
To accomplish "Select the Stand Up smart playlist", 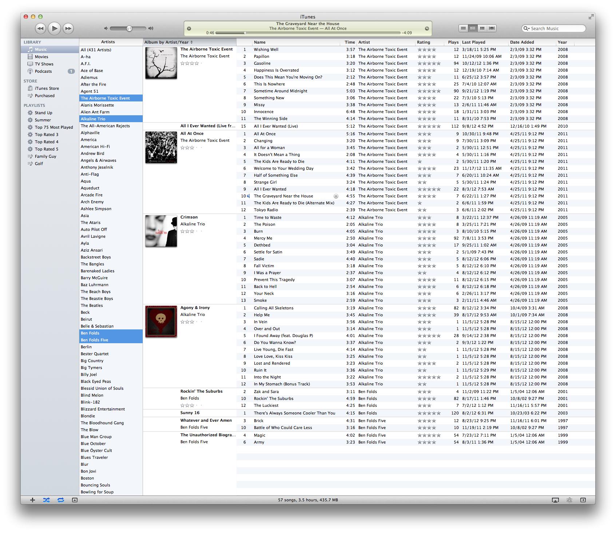I will pos(50,113).
